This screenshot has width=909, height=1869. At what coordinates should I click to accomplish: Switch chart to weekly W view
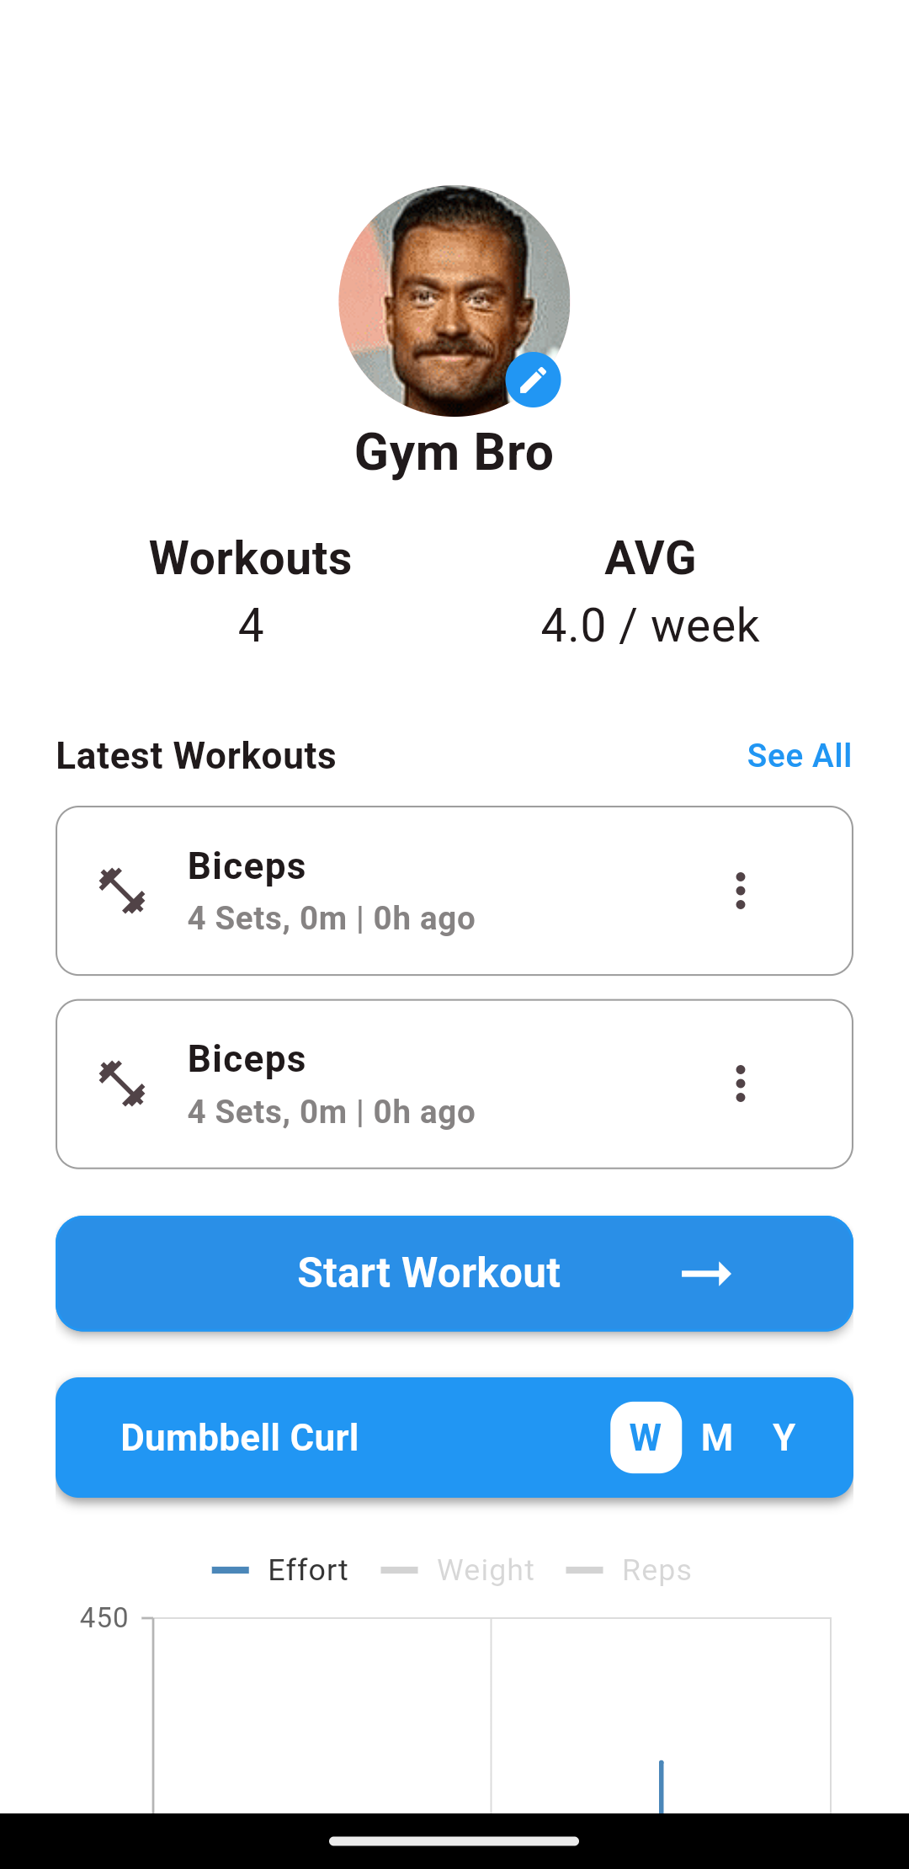pyautogui.click(x=646, y=1437)
